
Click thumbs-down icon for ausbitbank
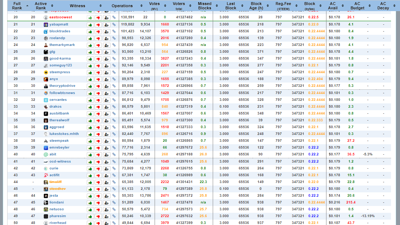coord(98,113)
